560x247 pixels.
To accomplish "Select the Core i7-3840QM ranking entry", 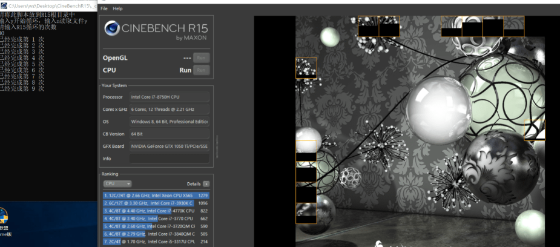I will (x=156, y=234).
